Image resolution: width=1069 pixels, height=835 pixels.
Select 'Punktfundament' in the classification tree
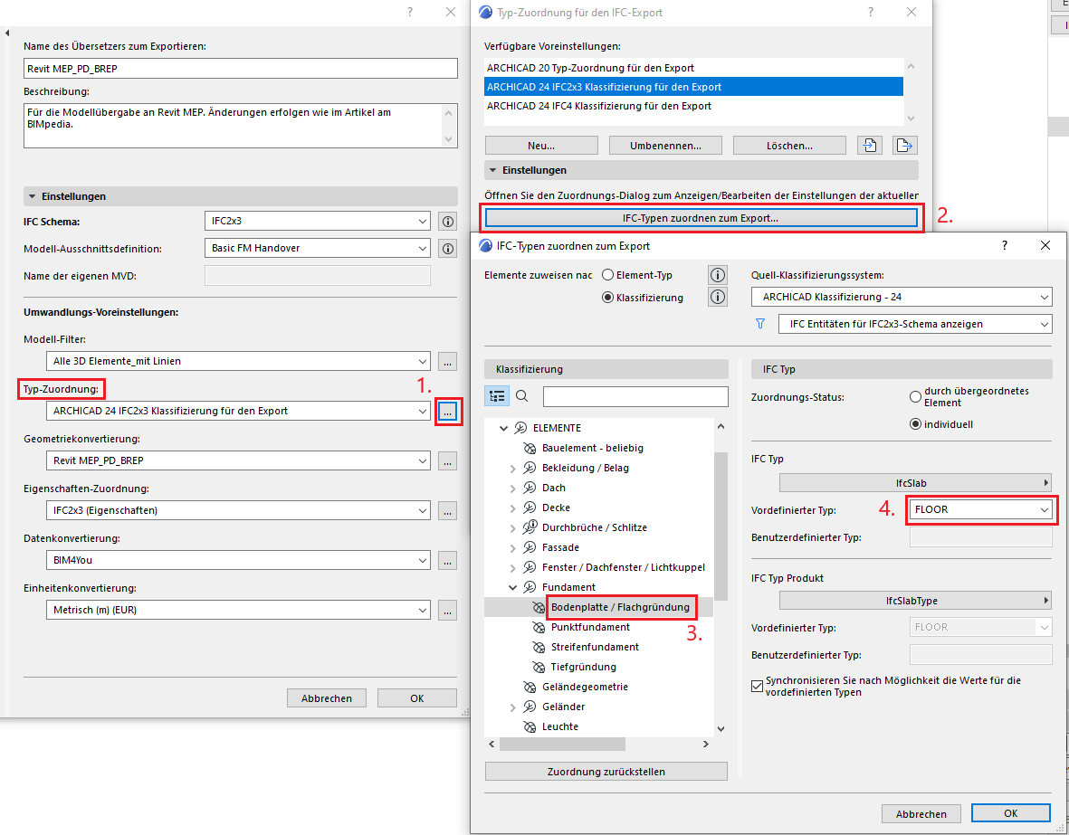point(590,627)
